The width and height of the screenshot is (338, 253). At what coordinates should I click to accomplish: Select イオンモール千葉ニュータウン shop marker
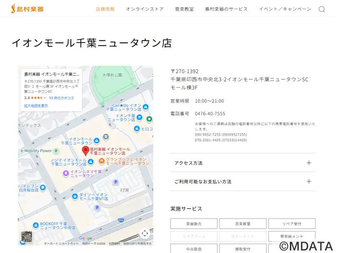click(x=97, y=141)
